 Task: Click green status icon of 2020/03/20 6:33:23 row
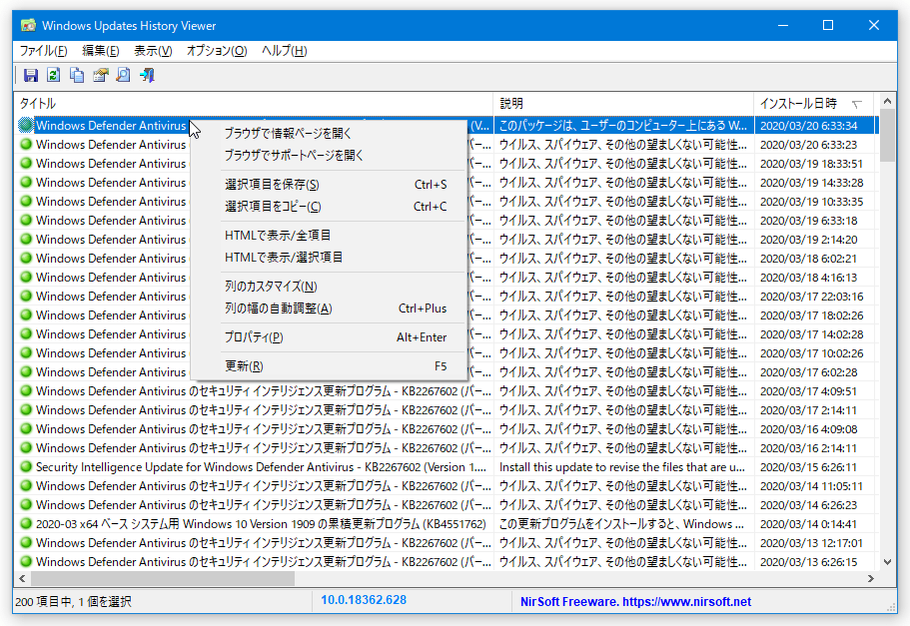click(x=26, y=145)
